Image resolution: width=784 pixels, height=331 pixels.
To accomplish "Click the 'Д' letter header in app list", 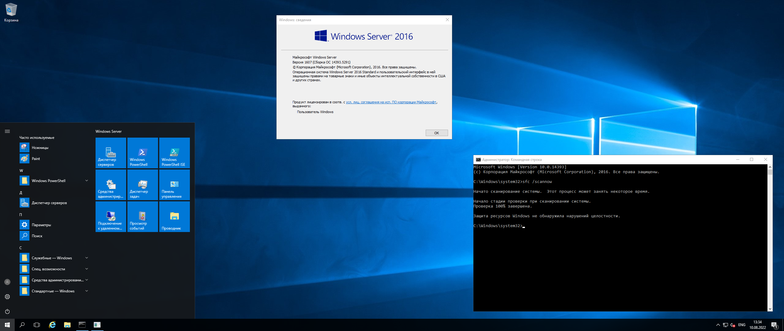I will [21, 193].
